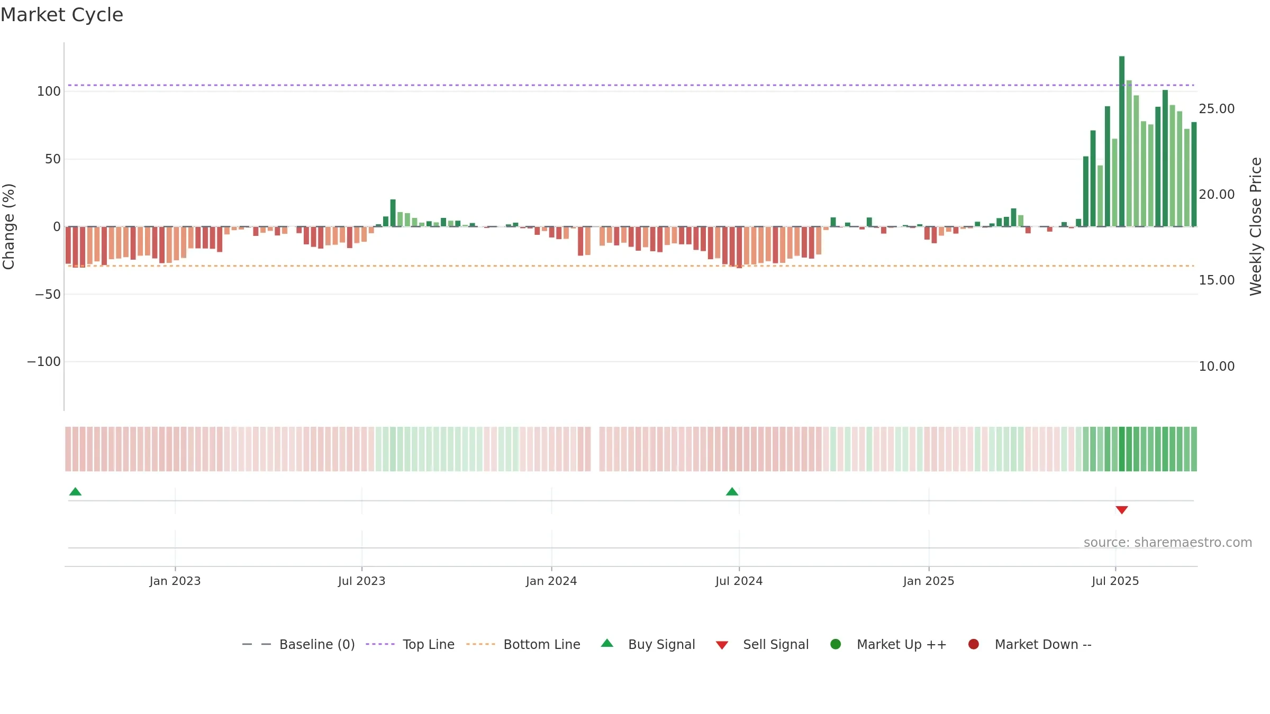Click the Jul 2023 axis label
Image resolution: width=1270 pixels, height=714 pixels.
(362, 581)
